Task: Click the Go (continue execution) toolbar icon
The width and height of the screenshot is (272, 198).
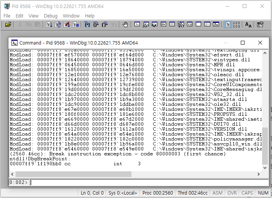Action: point(49,25)
